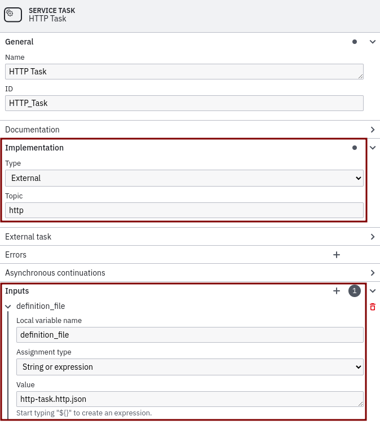Viewport: 380px width, 425px height.
Task: Collapse the Implementation section chevron
Action: coord(372,148)
